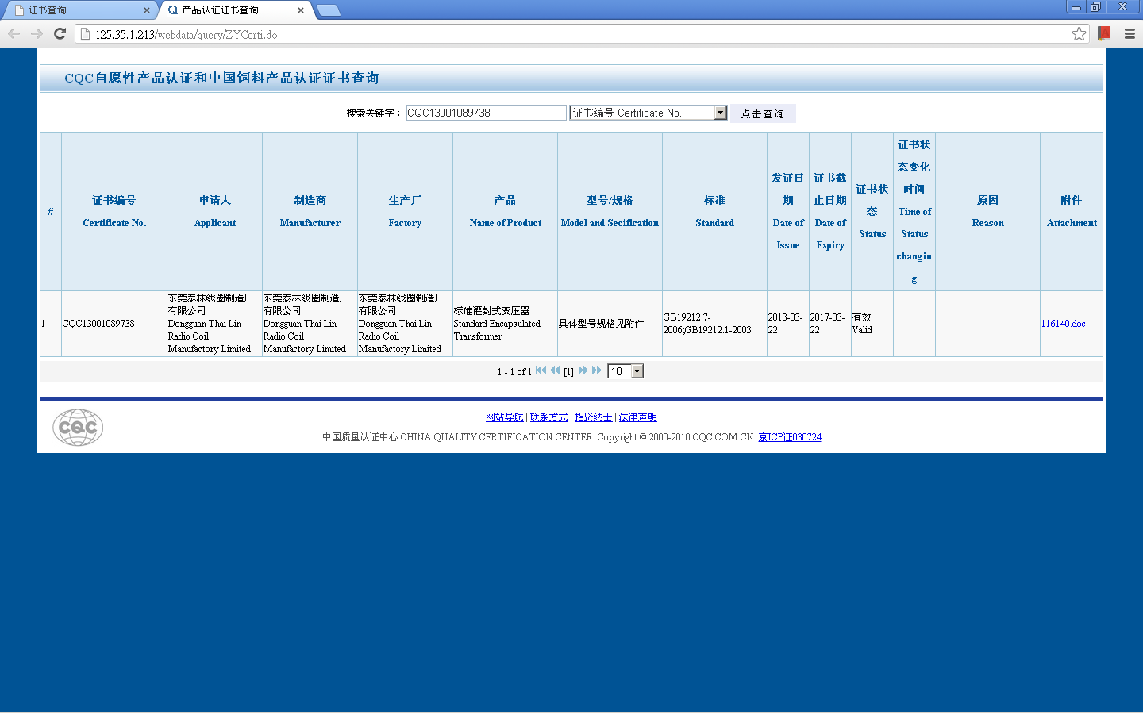Click the Standard column header
Screen dimensions: 1143x714
[x=714, y=212]
